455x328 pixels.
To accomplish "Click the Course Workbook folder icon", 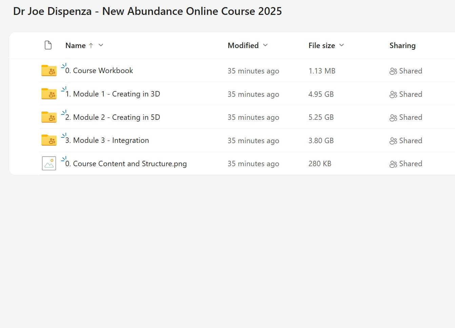I will pyautogui.click(x=49, y=70).
